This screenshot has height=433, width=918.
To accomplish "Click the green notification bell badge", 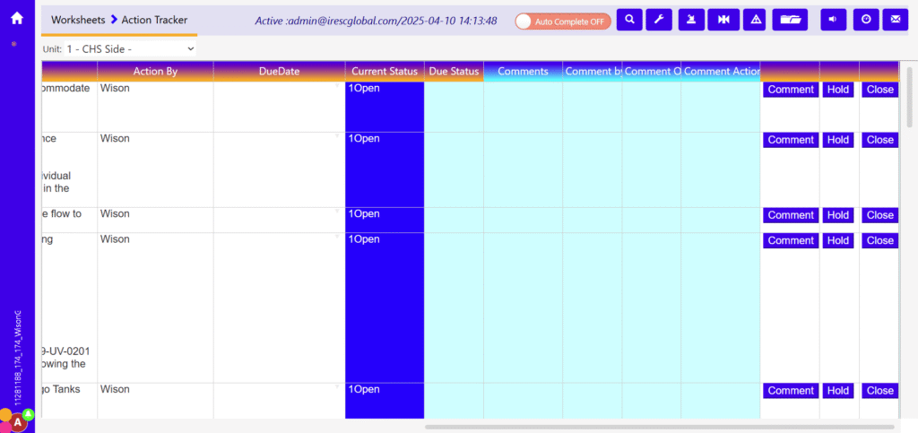I will 28,414.
